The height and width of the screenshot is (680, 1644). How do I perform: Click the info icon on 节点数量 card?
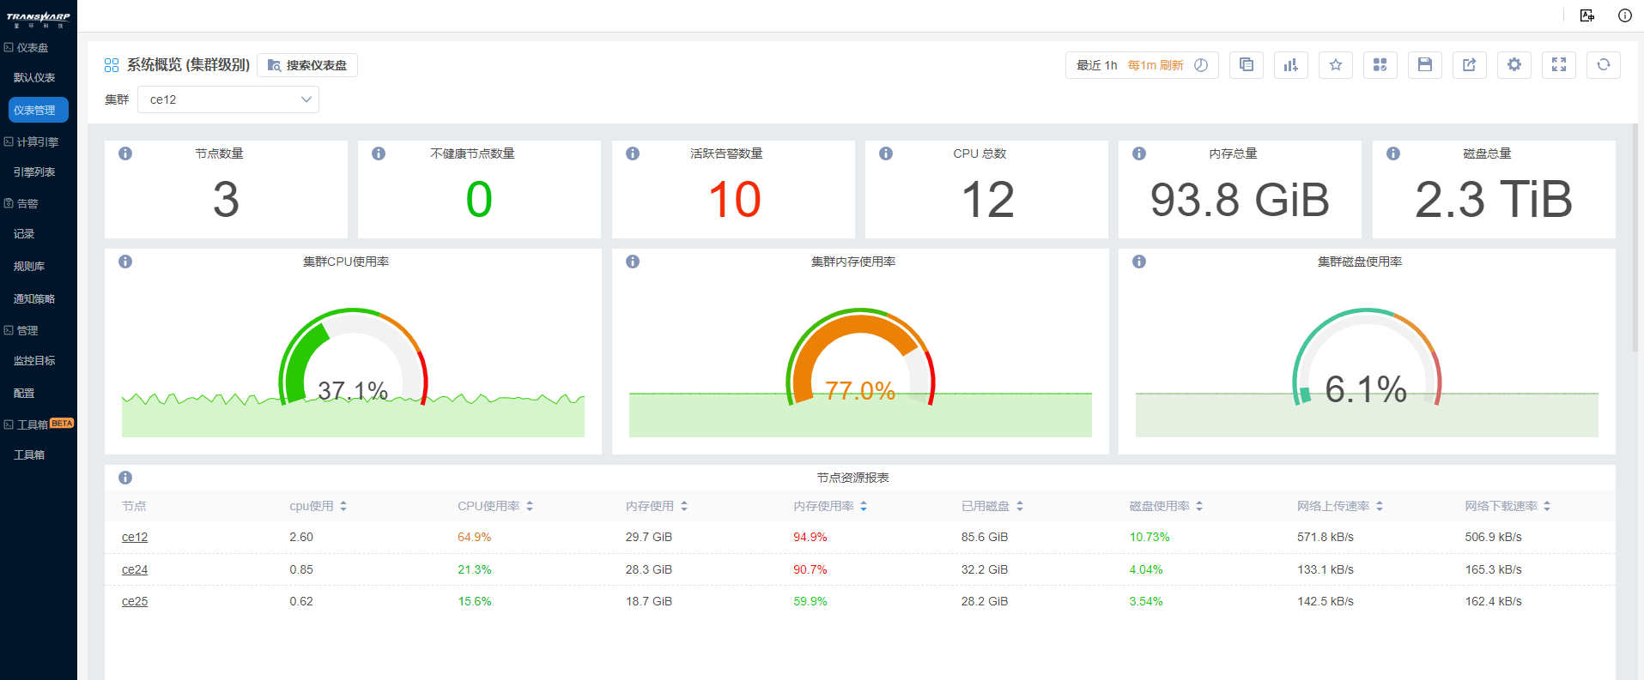pyautogui.click(x=125, y=153)
